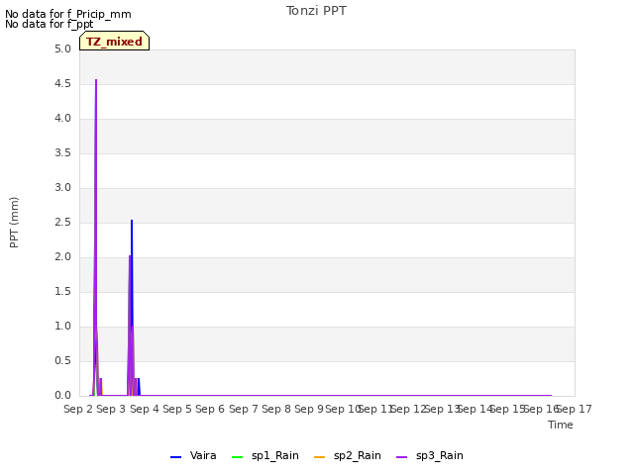Viewport: 634px width, 475px height.
Task: Click the 'No data for f_ppt' message
Action: [x=49, y=24]
